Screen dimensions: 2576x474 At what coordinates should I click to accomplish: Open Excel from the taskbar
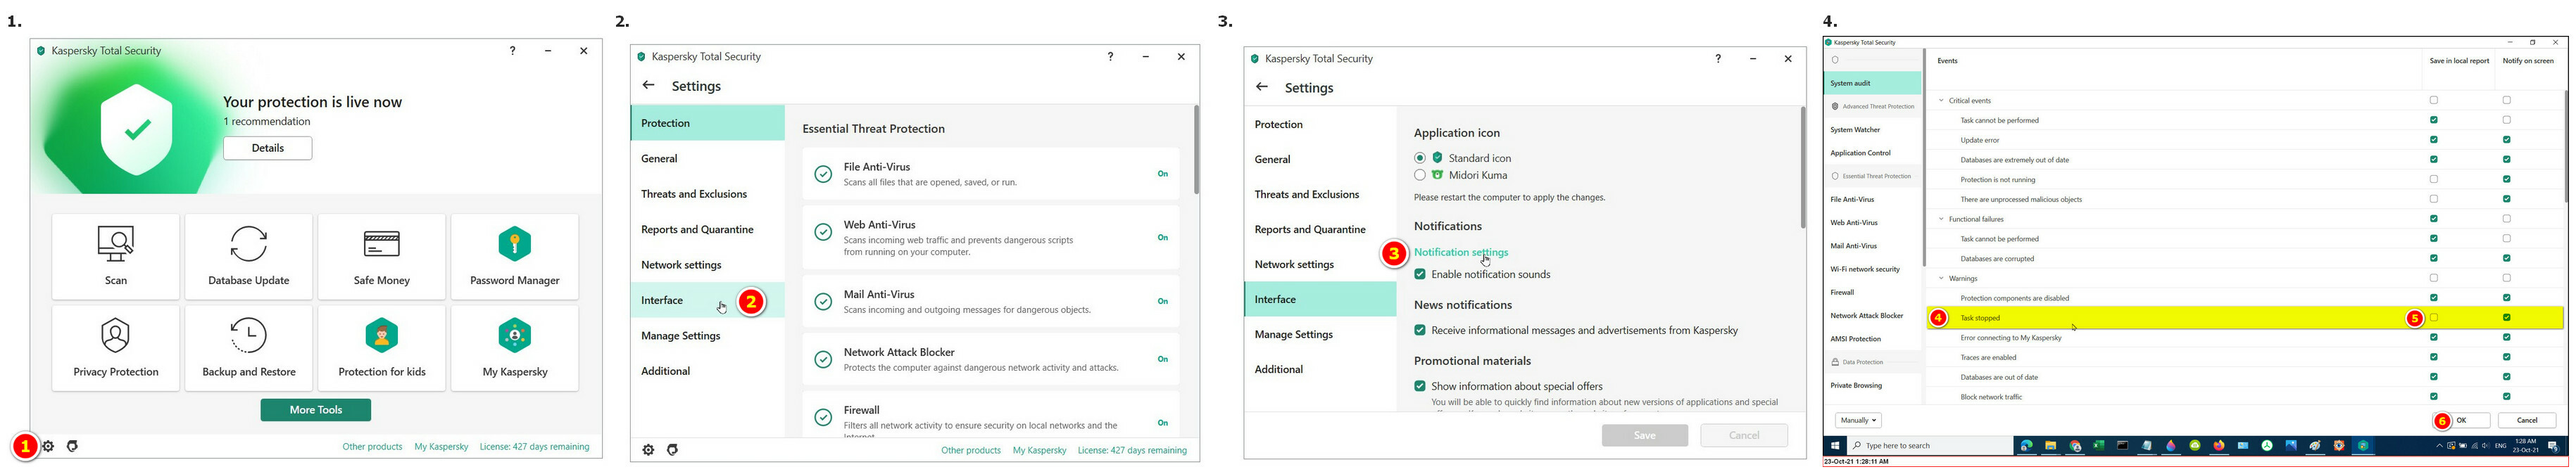point(2099,446)
